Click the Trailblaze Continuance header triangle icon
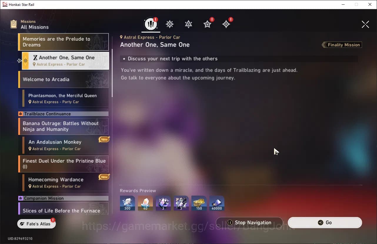The width and height of the screenshot is (377, 244). pyautogui.click(x=21, y=114)
